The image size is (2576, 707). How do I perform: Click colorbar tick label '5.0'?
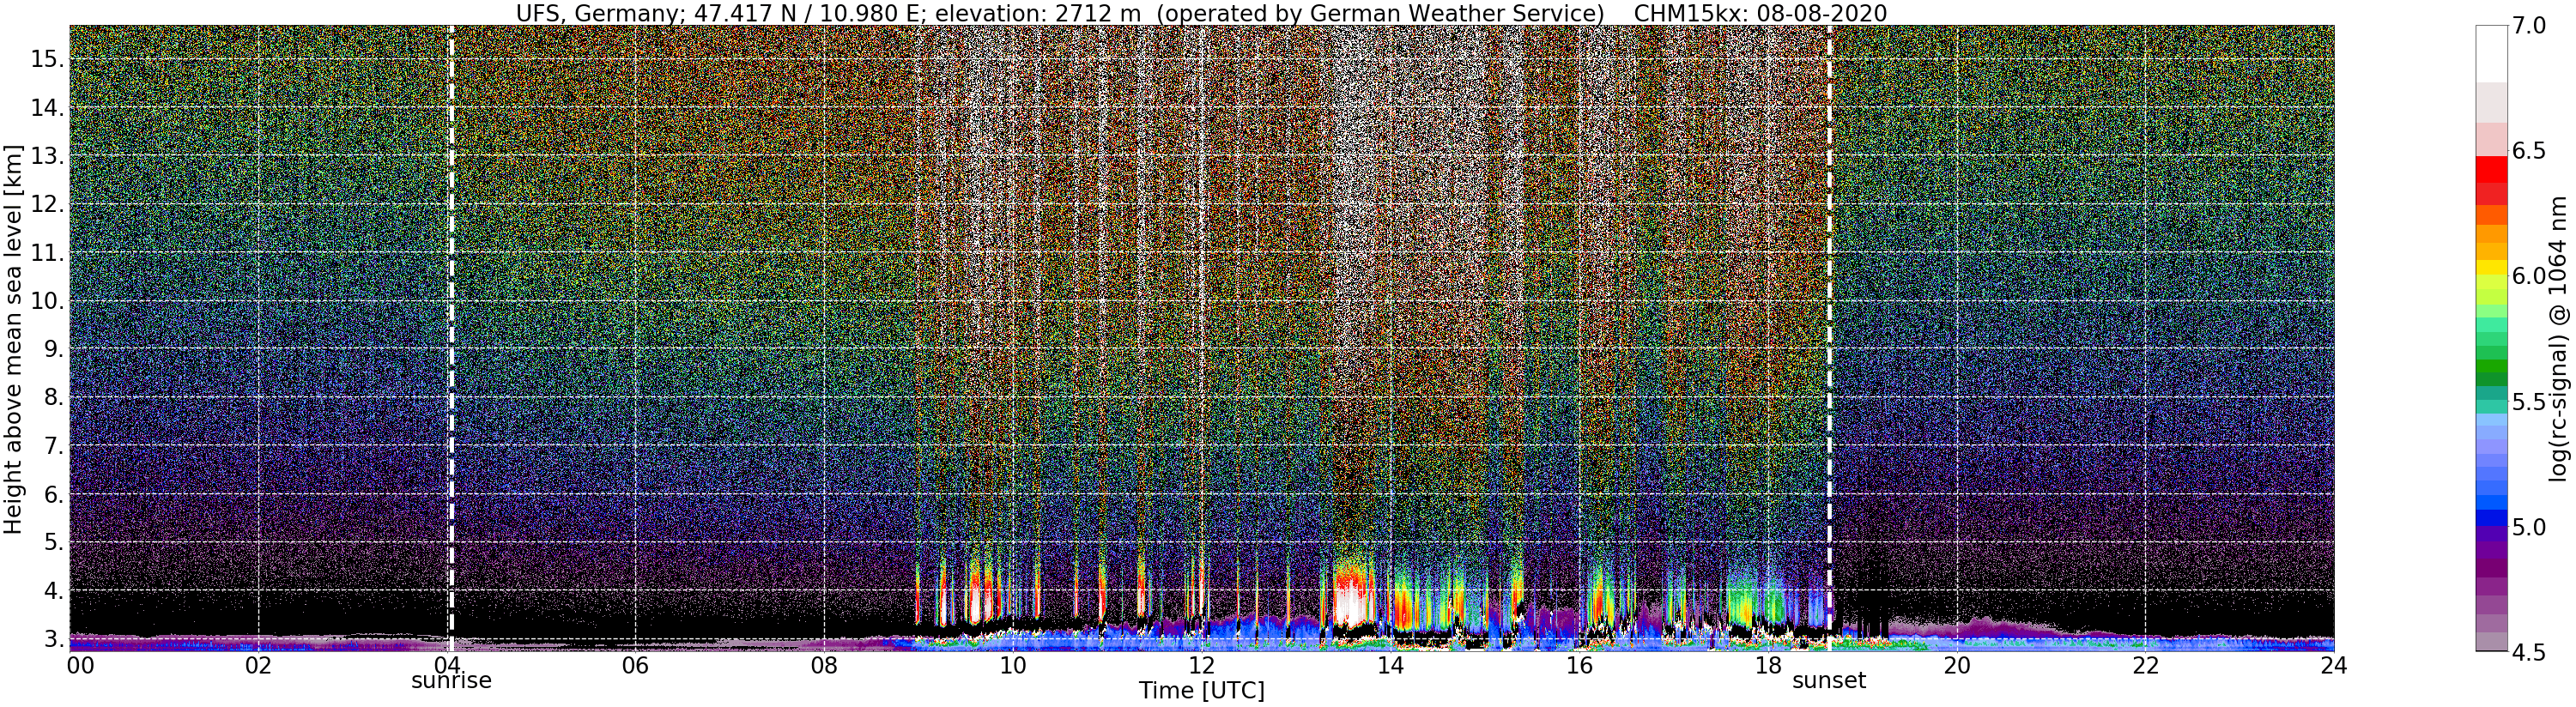(x=2530, y=527)
